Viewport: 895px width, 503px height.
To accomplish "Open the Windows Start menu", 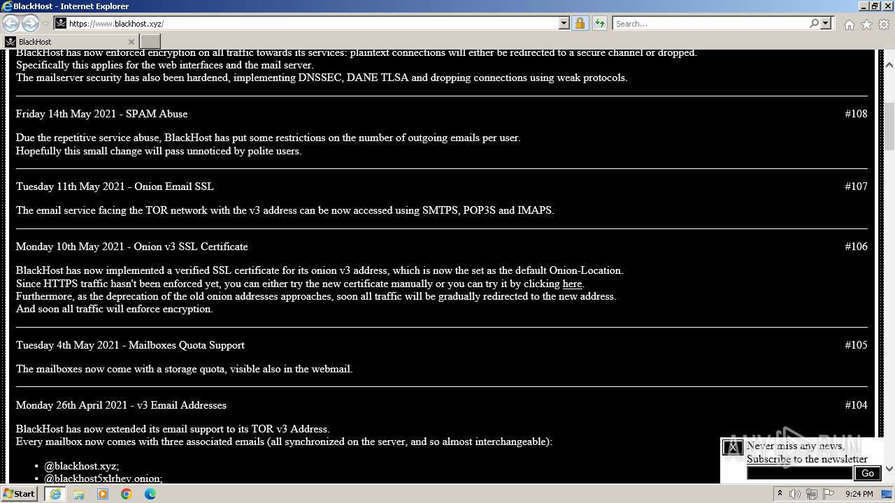I will coord(20,493).
